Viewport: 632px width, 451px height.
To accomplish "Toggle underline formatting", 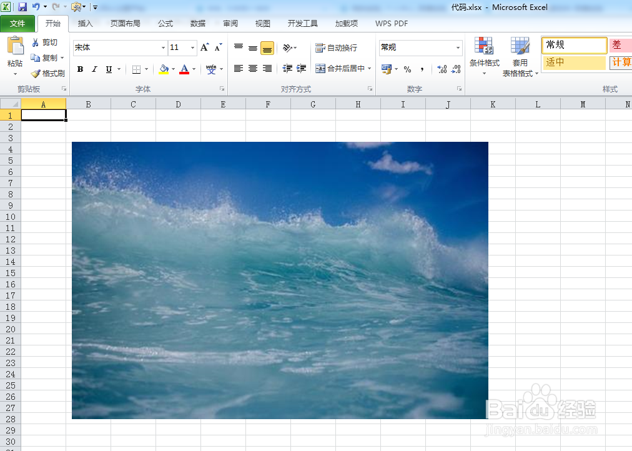I will [109, 69].
